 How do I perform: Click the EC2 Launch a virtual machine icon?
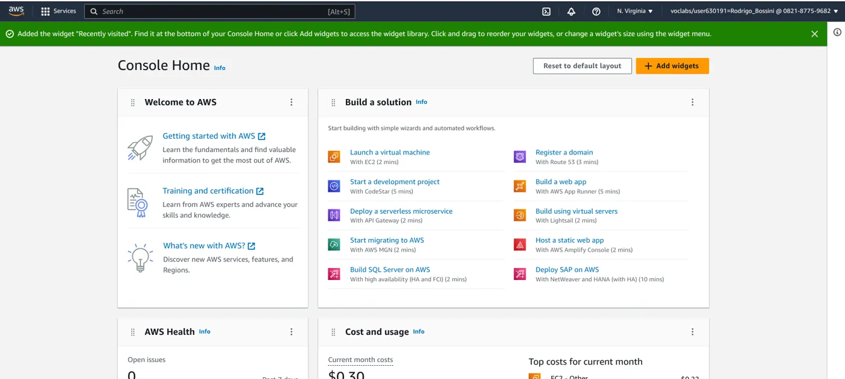(x=334, y=157)
